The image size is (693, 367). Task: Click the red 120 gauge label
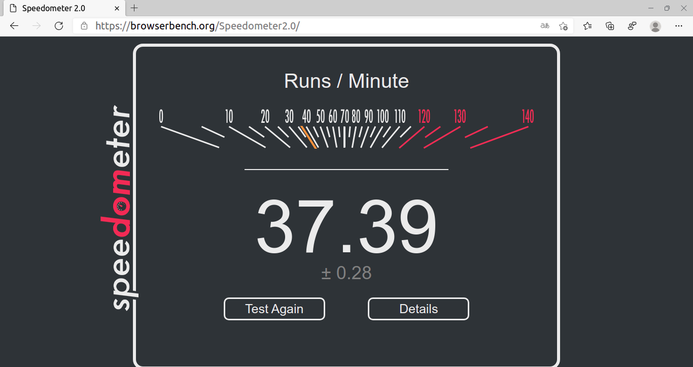pyautogui.click(x=424, y=117)
